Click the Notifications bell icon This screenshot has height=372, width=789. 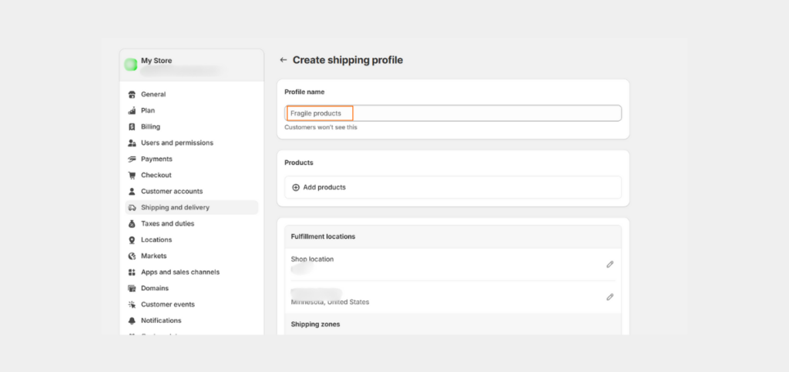(132, 320)
